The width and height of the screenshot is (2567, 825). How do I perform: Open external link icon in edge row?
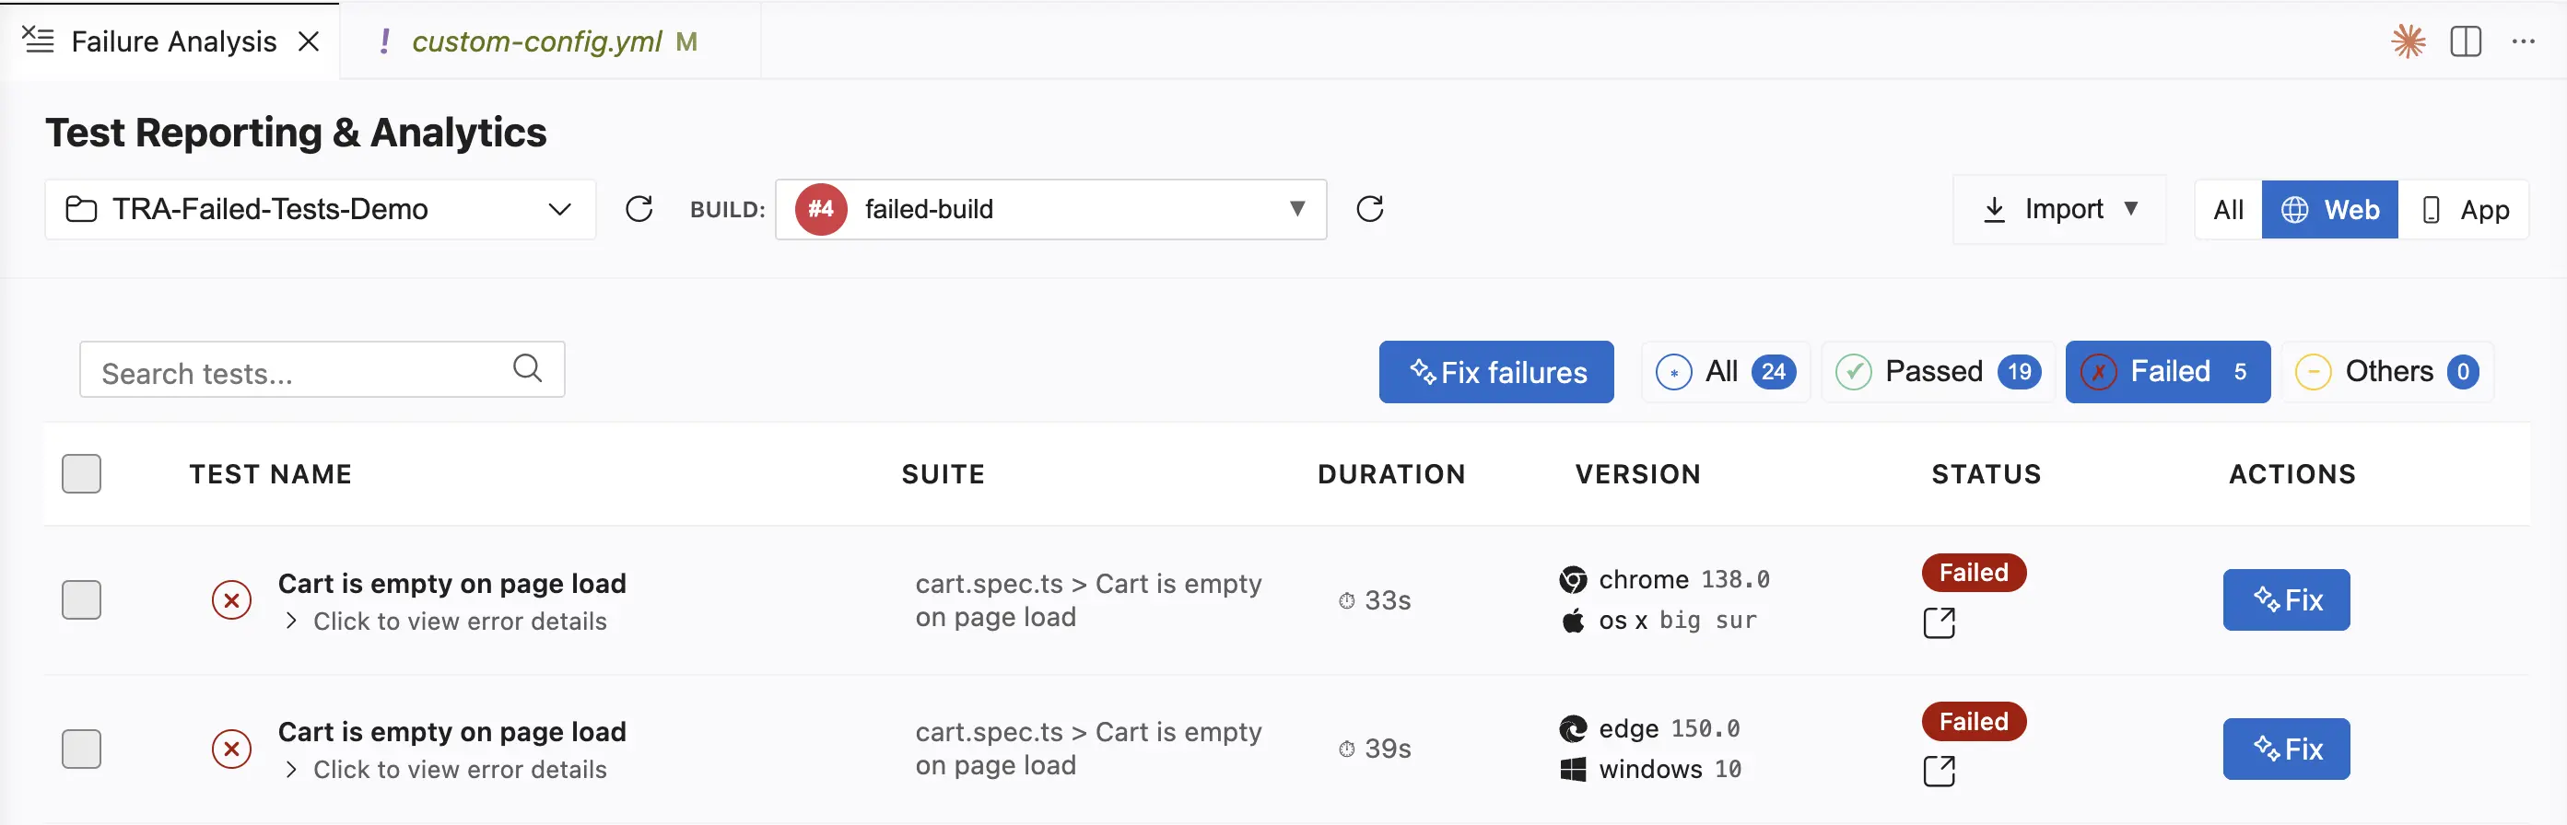1940,772
